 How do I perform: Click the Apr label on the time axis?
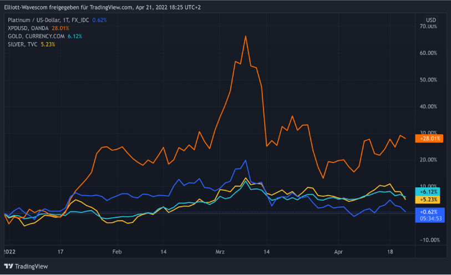point(338,251)
